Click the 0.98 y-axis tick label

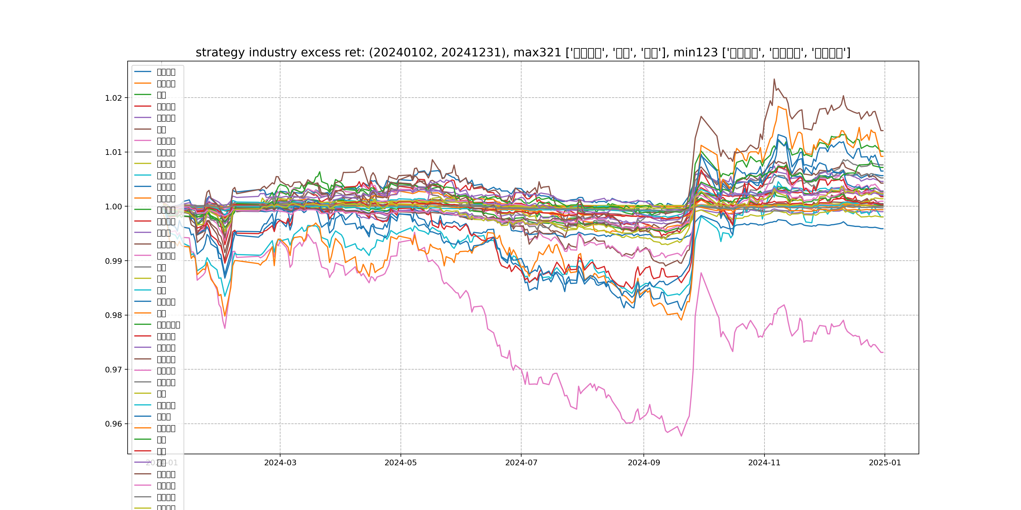pyautogui.click(x=114, y=315)
